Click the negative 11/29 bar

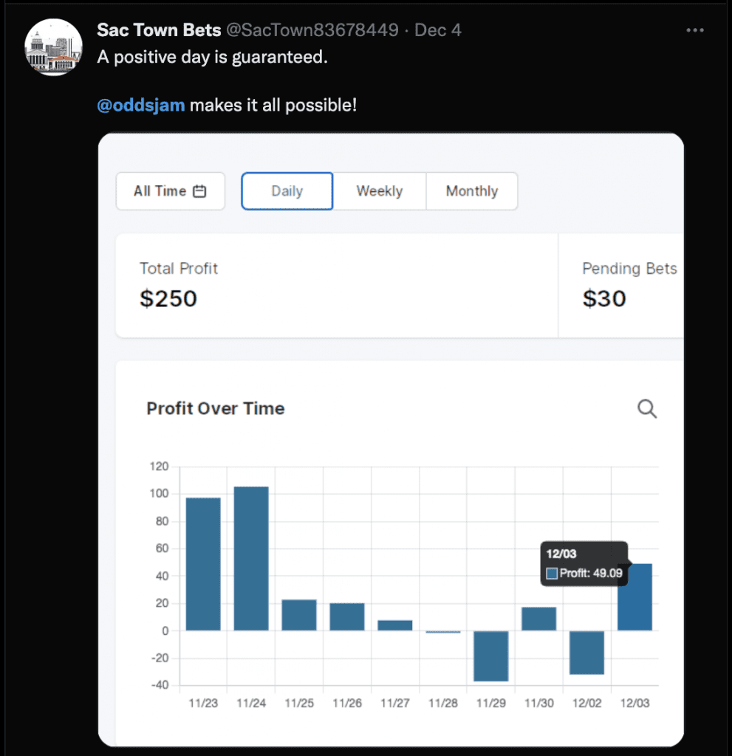491,656
